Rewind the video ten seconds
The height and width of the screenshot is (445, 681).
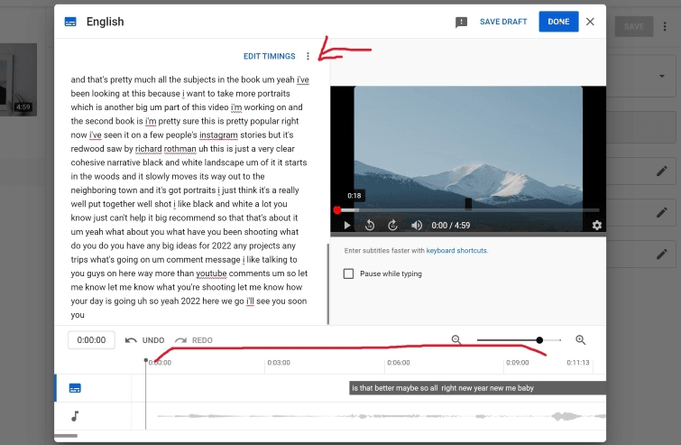[370, 225]
